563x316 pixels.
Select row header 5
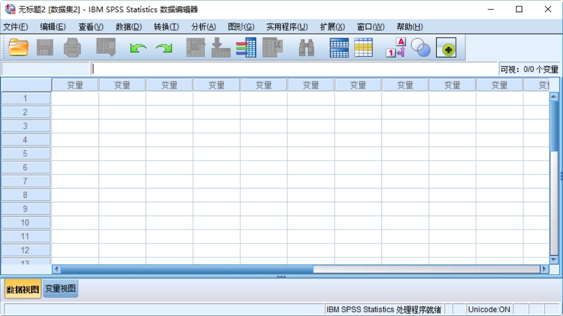[26, 154]
